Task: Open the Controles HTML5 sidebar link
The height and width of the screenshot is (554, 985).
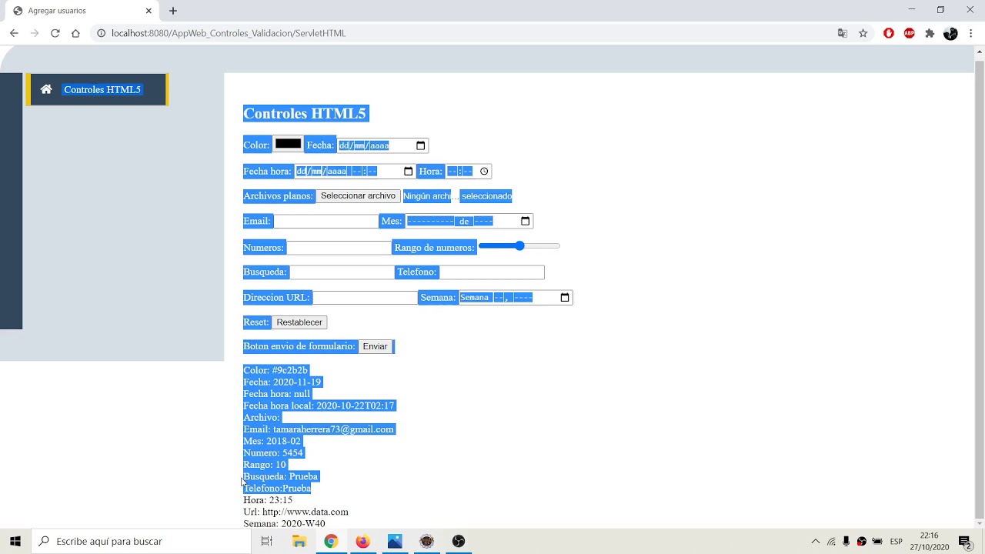Action: [102, 89]
